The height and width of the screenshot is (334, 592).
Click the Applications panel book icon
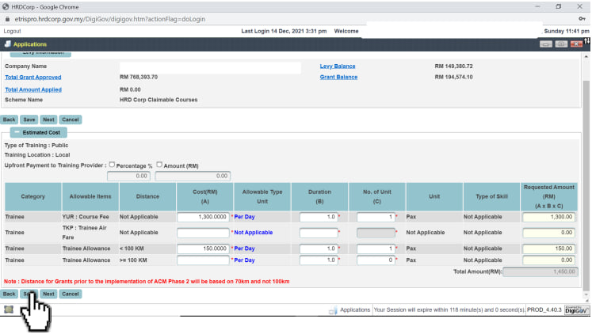(x=8, y=44)
